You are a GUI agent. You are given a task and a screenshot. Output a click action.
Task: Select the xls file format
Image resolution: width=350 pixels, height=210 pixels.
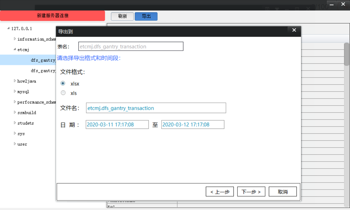click(x=63, y=93)
